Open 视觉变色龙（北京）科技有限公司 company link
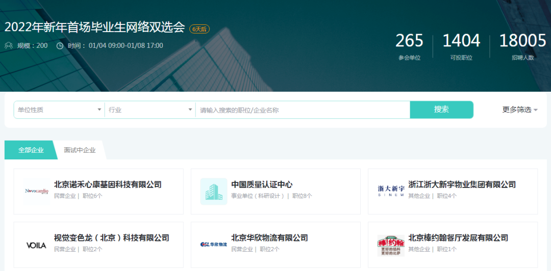551x271 pixels. pos(112,238)
